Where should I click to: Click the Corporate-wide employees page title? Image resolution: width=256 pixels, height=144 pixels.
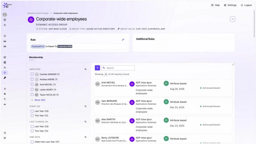pos(61,19)
